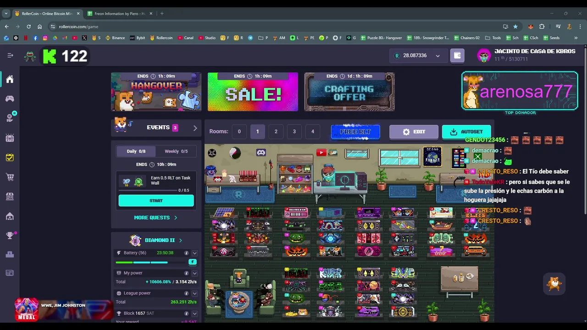Expand the Battery section chevron
The width and height of the screenshot is (587, 330).
(194, 253)
